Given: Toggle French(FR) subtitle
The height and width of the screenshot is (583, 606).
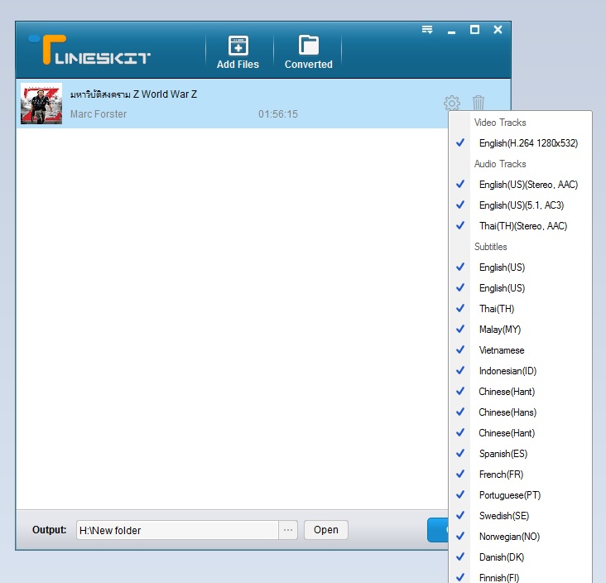Looking at the screenshot, I should tap(520, 475).
